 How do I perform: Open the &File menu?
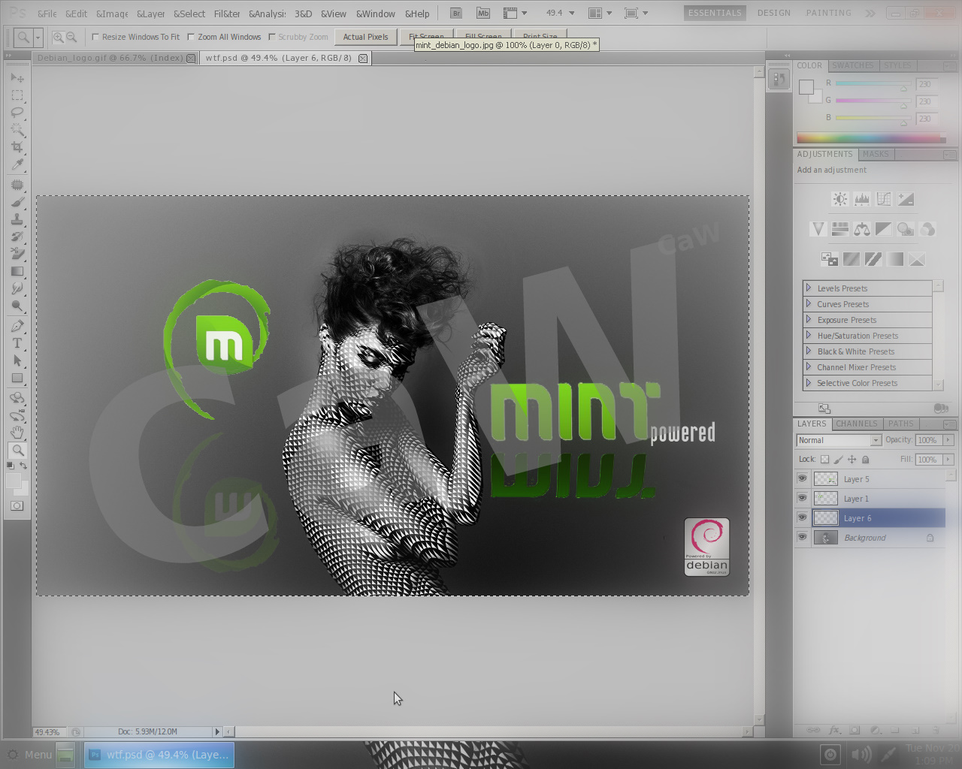[47, 14]
